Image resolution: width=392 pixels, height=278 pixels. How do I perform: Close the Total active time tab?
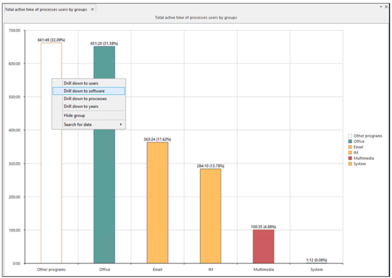tap(93, 9)
